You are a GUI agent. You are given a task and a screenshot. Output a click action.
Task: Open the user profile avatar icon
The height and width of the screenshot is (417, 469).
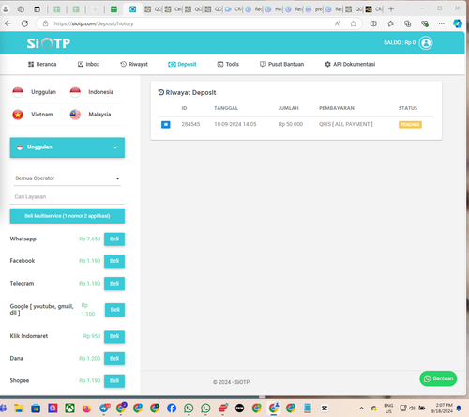[426, 43]
